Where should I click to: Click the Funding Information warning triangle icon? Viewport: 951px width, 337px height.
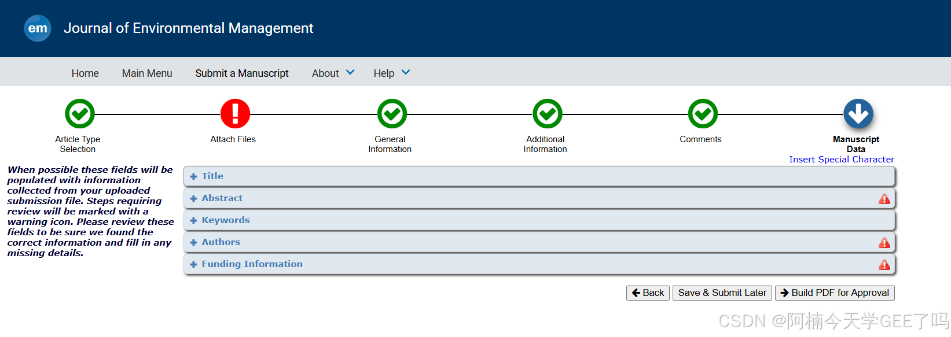click(x=884, y=265)
